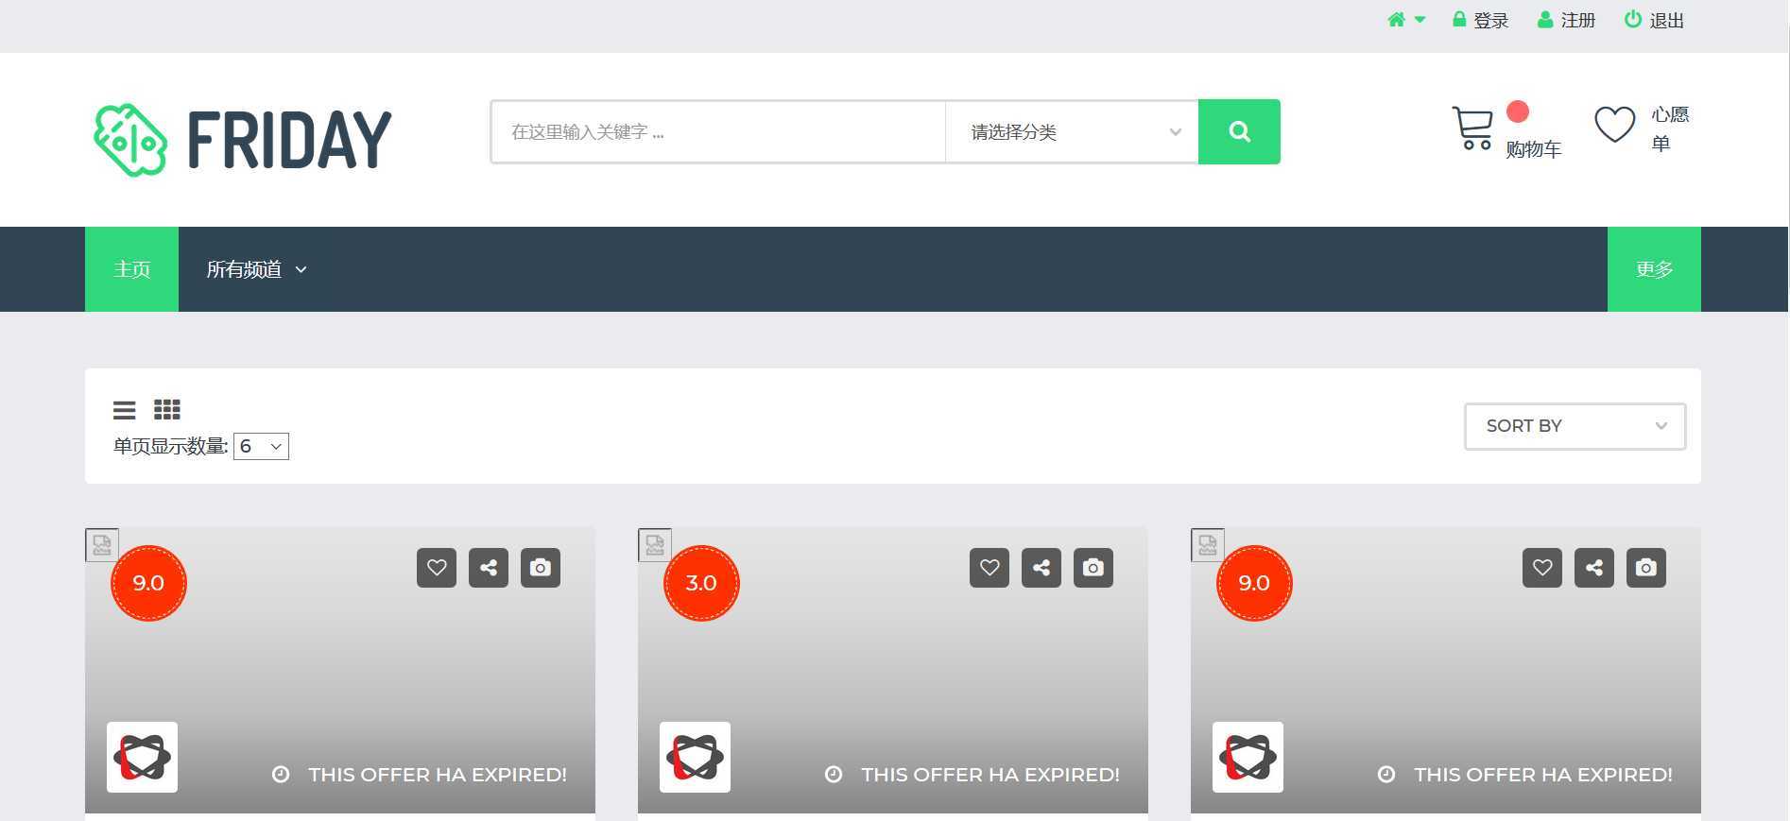This screenshot has height=821, width=1790.
Task: Click the clock icon on last card
Action: pyautogui.click(x=1386, y=775)
